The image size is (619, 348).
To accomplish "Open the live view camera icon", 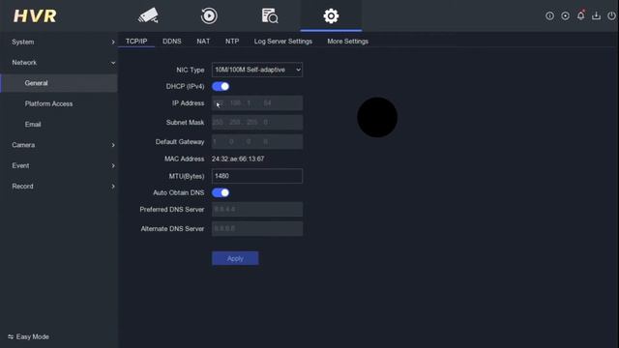I will point(148,15).
